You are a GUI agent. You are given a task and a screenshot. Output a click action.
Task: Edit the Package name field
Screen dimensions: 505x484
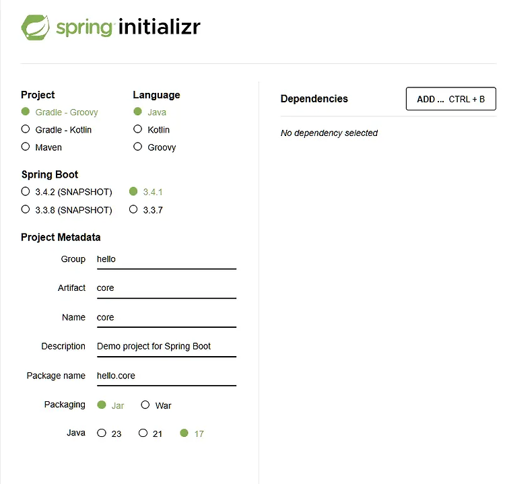(166, 376)
